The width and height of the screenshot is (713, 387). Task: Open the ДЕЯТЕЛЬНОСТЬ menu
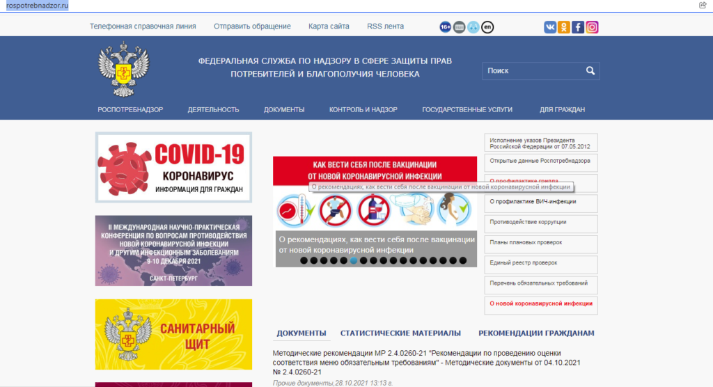pos(213,109)
